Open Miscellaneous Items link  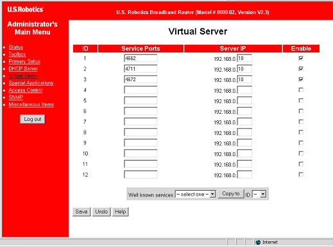coord(31,104)
